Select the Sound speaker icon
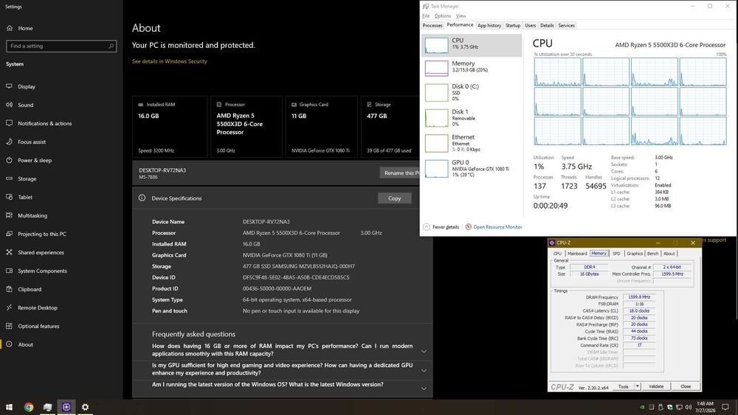The height and width of the screenshot is (415, 738). pos(9,105)
